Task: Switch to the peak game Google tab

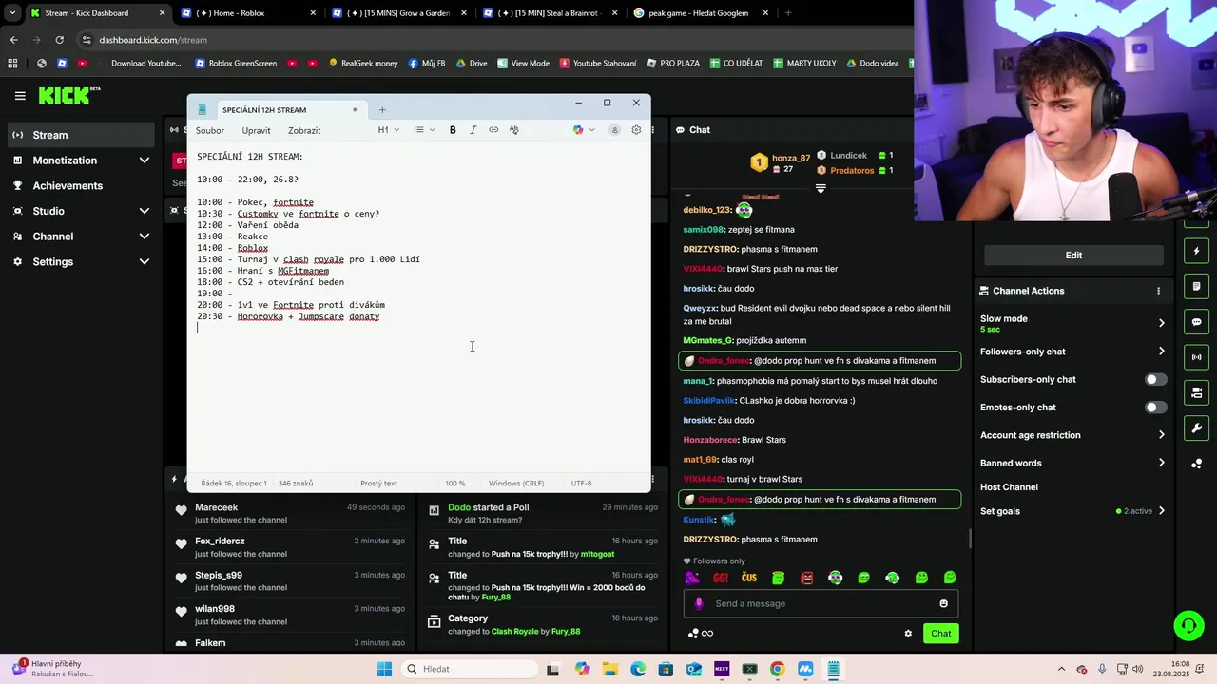Action: coord(702,13)
